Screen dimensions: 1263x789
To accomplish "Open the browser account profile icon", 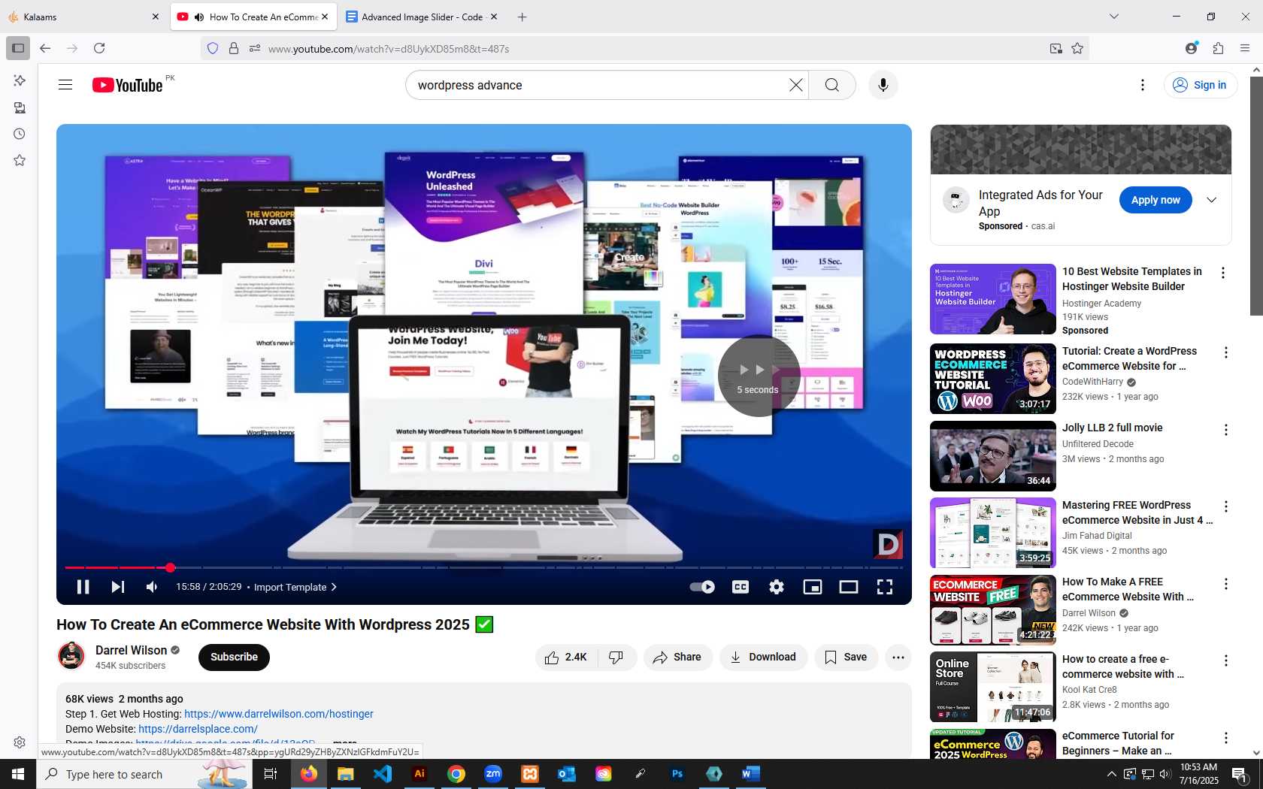I will 1191,48.
